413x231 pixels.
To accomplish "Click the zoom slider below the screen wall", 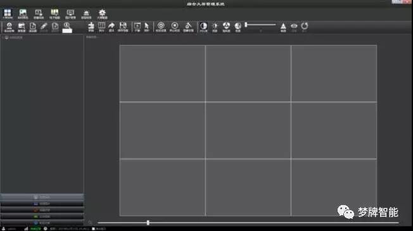I will tap(248, 223).
